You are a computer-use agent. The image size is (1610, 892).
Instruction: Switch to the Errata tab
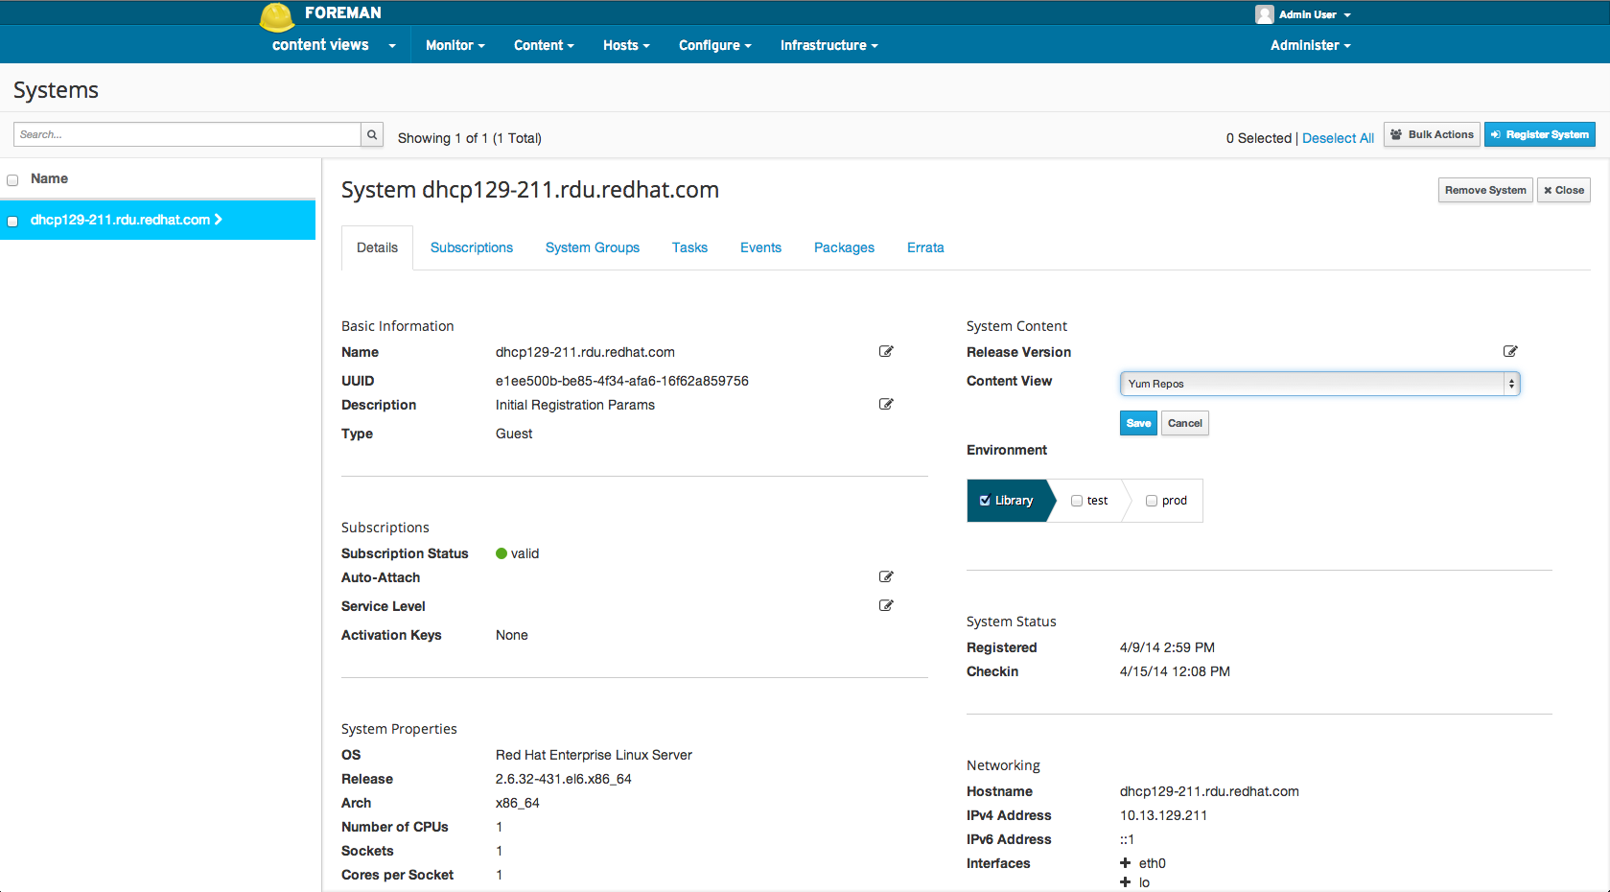pos(925,247)
